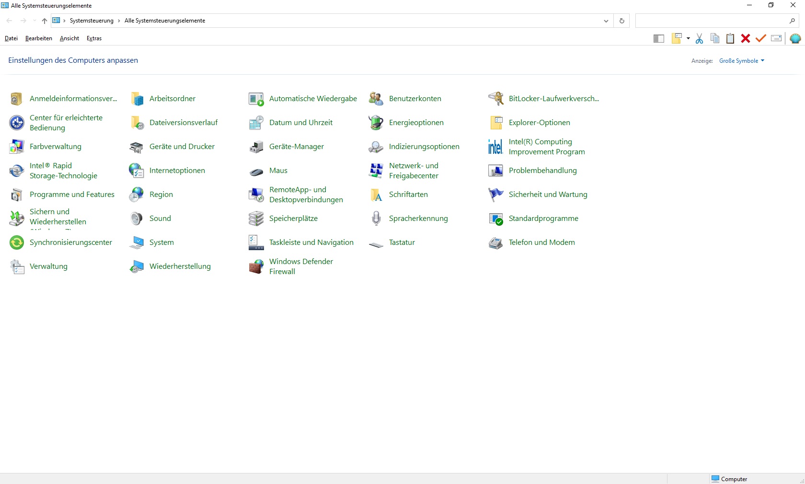Click the search magnifier icon
The width and height of the screenshot is (805, 484).
[x=792, y=21]
